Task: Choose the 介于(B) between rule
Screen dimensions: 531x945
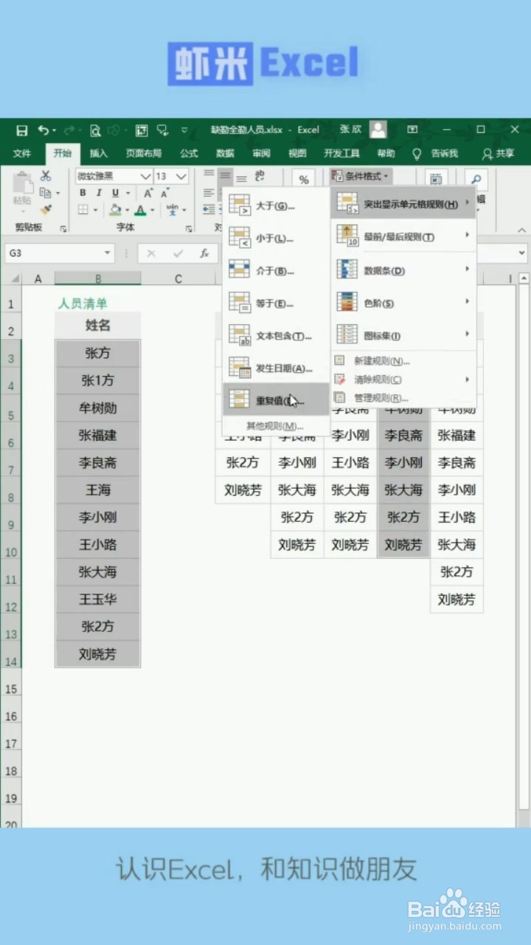Action: (x=277, y=270)
